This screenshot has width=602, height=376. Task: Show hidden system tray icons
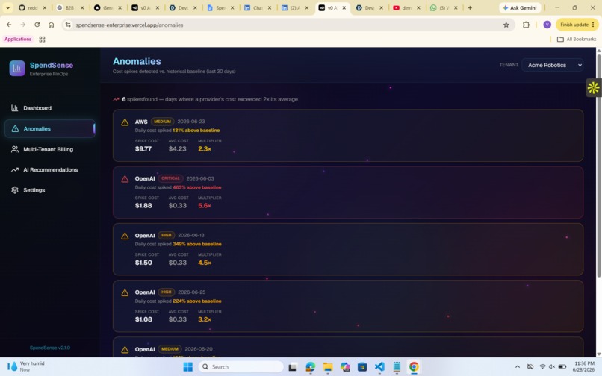(x=518, y=367)
